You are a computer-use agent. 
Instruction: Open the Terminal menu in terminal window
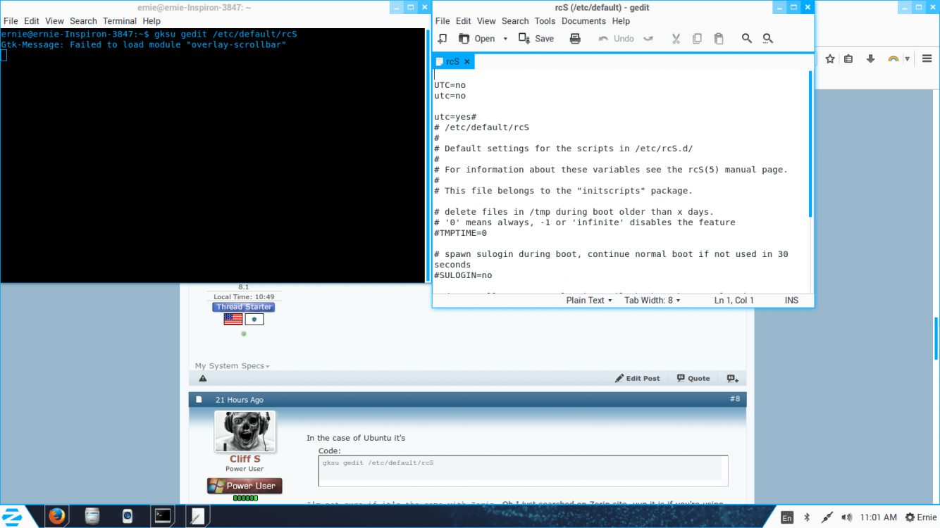click(x=120, y=21)
